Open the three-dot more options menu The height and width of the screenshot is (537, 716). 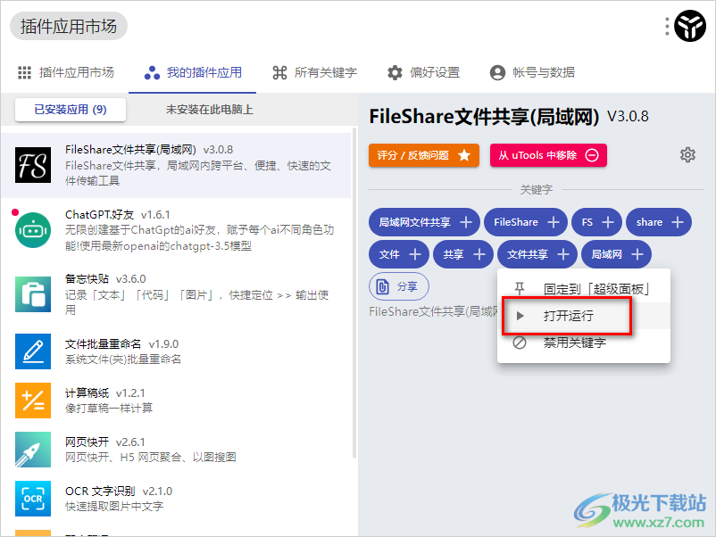(667, 27)
